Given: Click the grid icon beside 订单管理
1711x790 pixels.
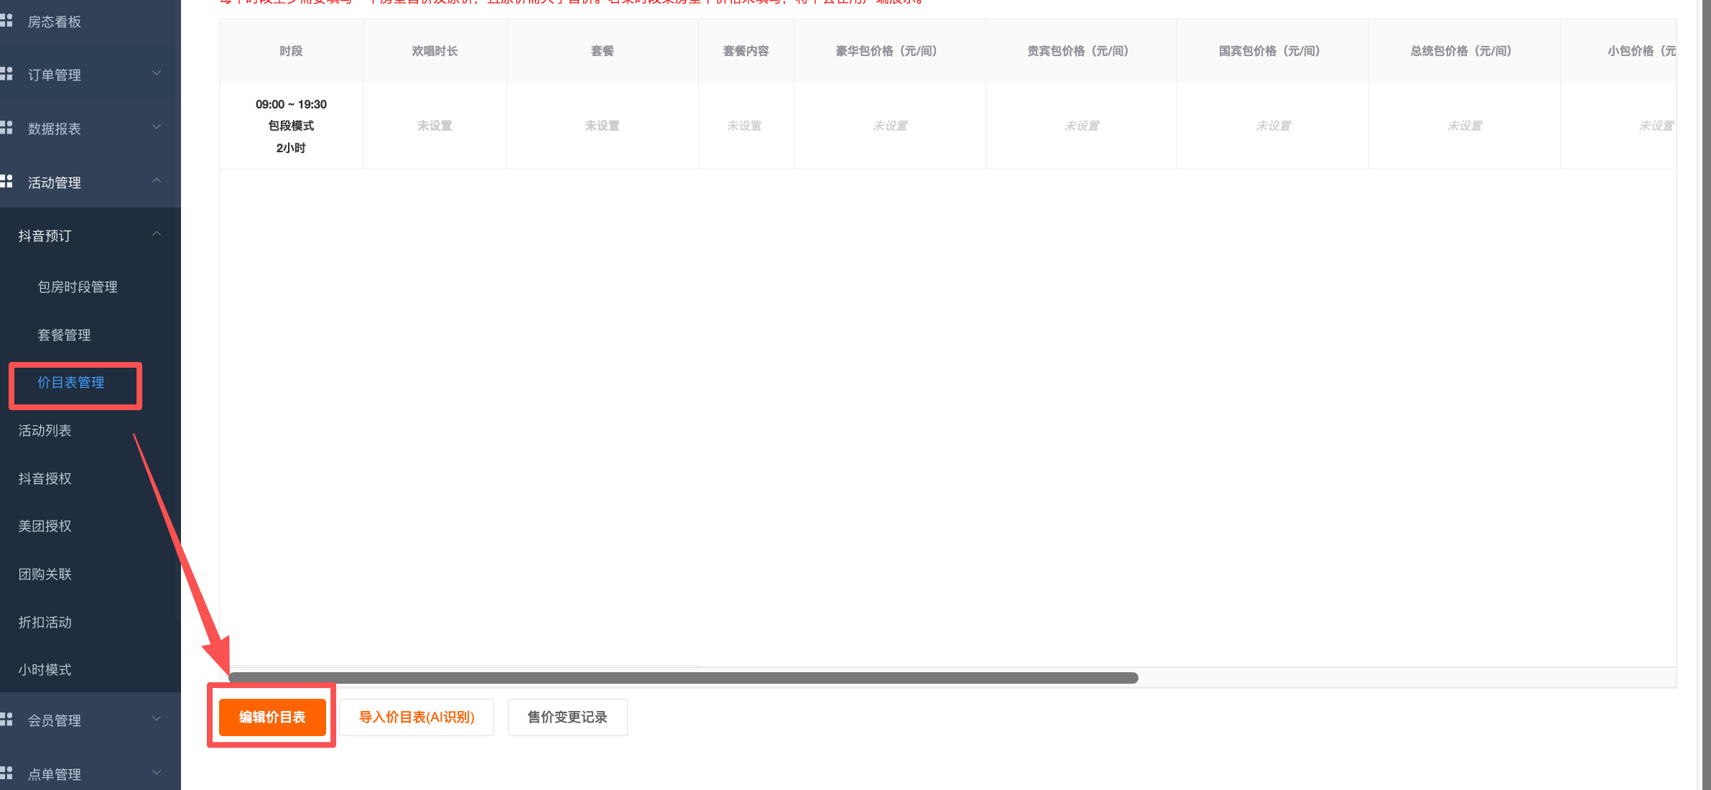Looking at the screenshot, I should click(6, 74).
